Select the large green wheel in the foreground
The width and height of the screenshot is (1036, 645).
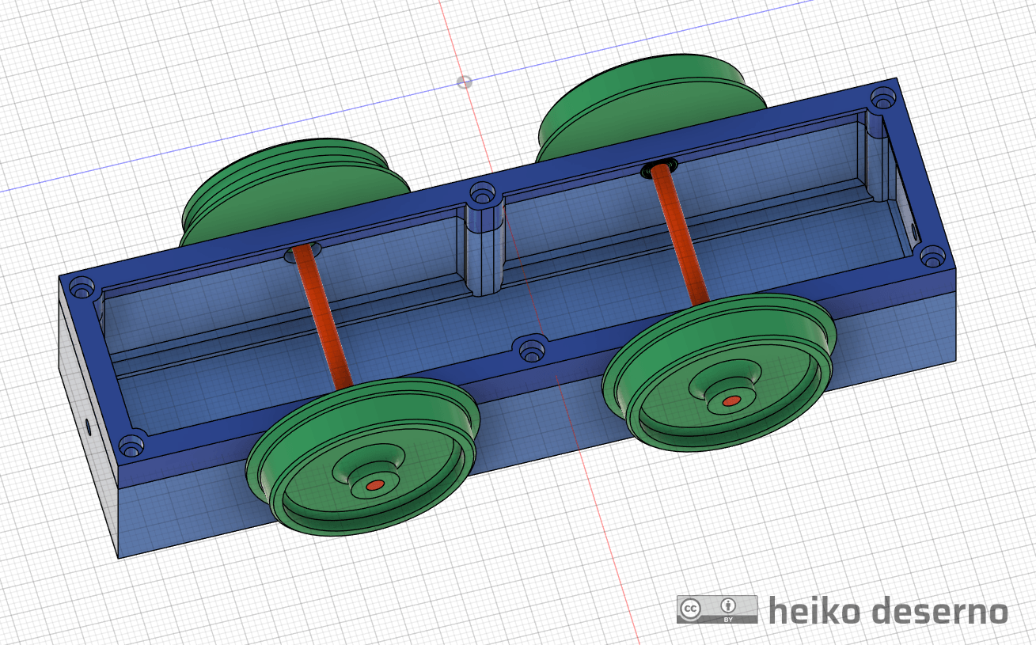pyautogui.click(x=364, y=459)
